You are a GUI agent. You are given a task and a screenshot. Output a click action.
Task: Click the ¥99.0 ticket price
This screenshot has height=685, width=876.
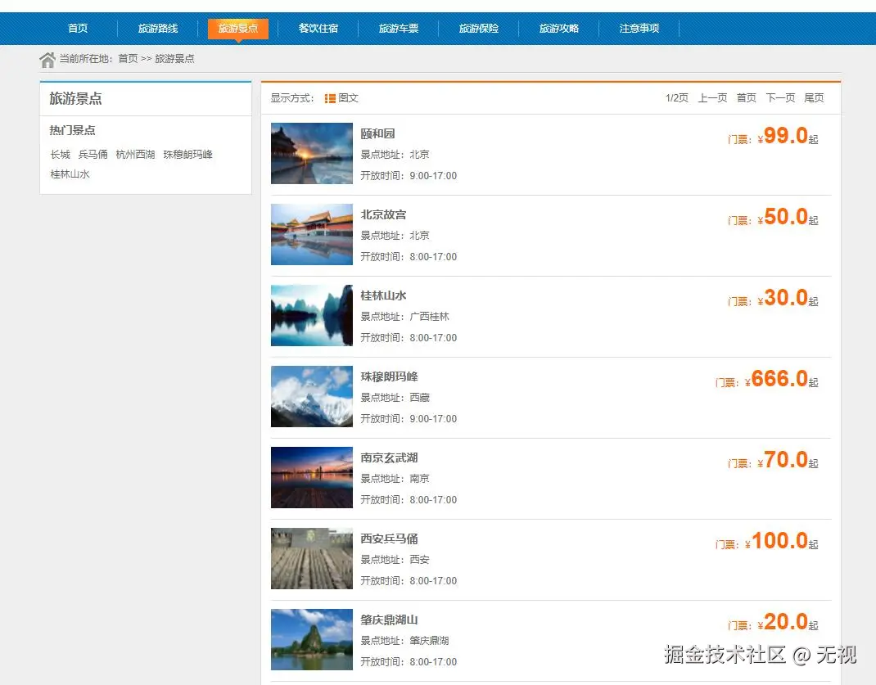[x=783, y=136]
